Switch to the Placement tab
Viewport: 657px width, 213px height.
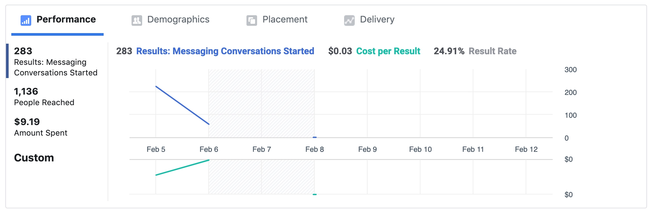click(277, 20)
